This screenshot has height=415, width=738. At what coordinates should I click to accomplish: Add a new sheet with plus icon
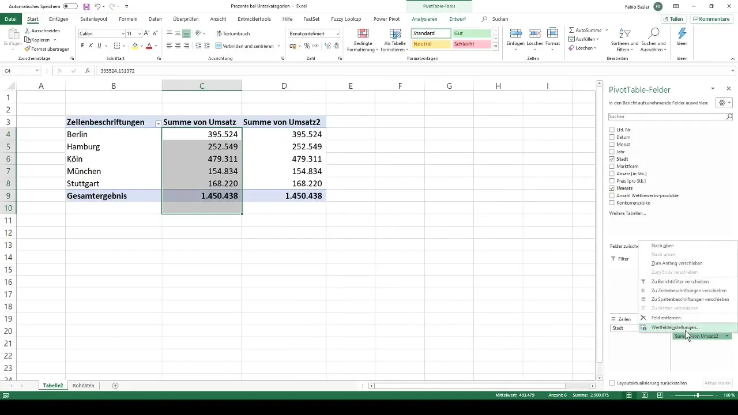click(x=115, y=386)
